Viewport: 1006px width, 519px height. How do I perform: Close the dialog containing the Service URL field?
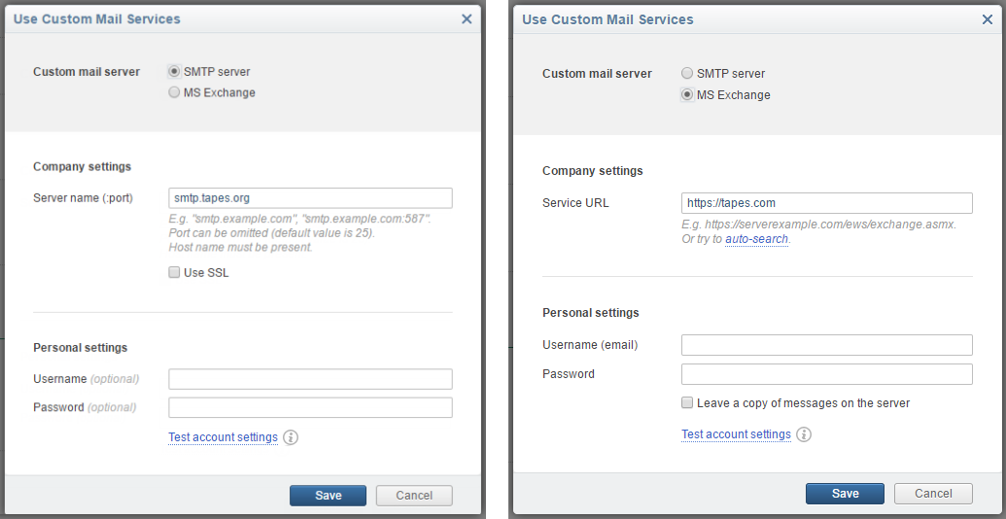tap(988, 19)
